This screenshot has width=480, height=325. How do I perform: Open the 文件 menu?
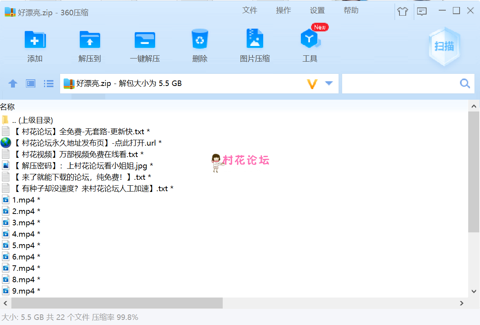(x=250, y=11)
